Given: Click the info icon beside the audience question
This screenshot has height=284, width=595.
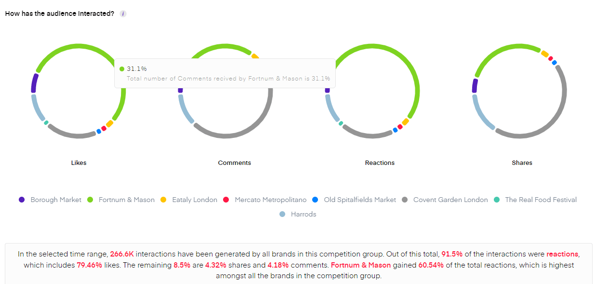Looking at the screenshot, I should 123,14.
